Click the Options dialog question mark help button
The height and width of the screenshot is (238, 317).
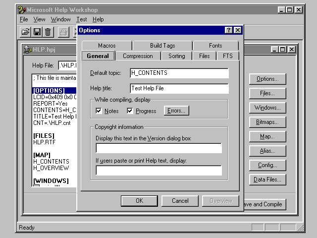228,30
